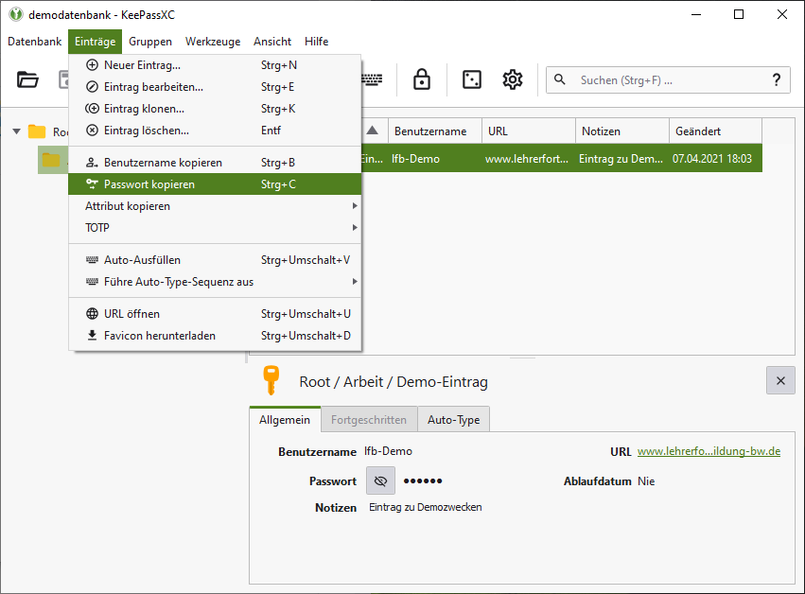Toggle password visibility eye button
The height and width of the screenshot is (594, 805).
coord(380,480)
